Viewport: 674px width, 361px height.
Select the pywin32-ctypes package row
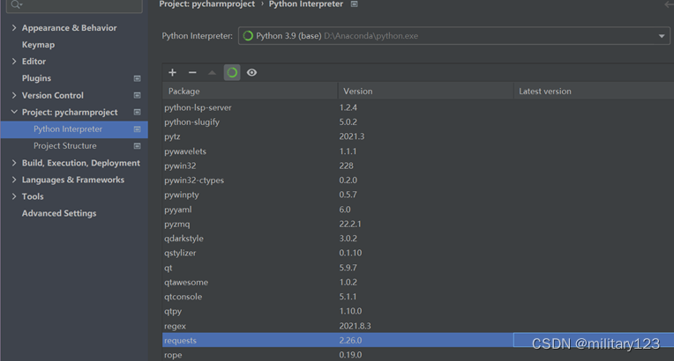click(418, 180)
